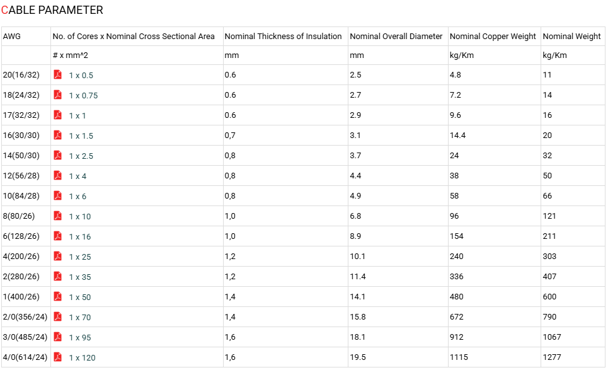
Task: Click the AWG column header cell
Action: [26, 37]
